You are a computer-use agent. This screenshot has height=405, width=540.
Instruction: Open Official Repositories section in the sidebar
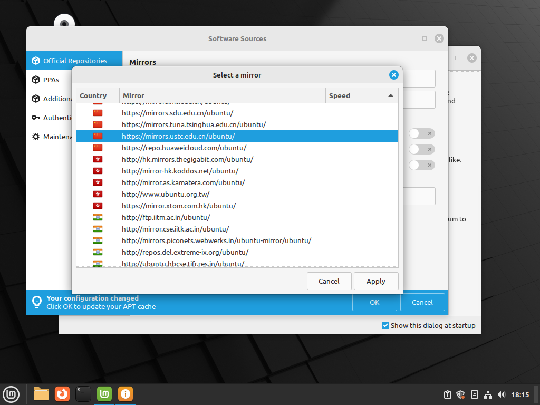tap(74, 61)
